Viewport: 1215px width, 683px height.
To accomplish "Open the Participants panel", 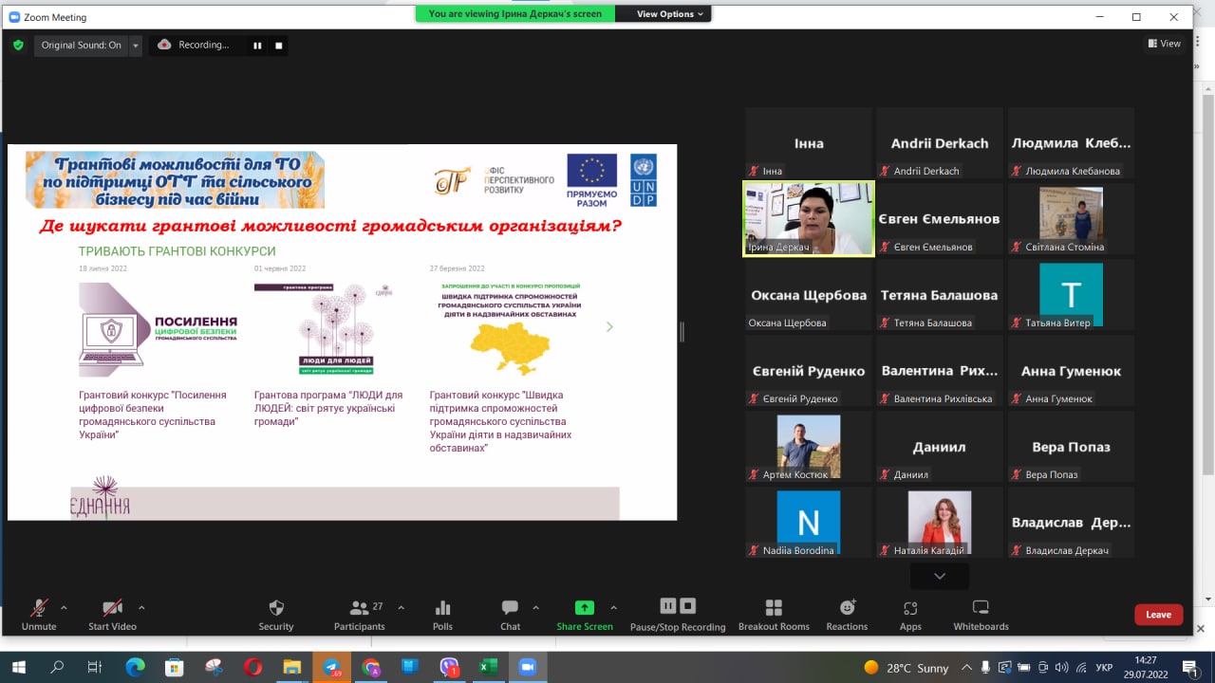I will 360,614.
